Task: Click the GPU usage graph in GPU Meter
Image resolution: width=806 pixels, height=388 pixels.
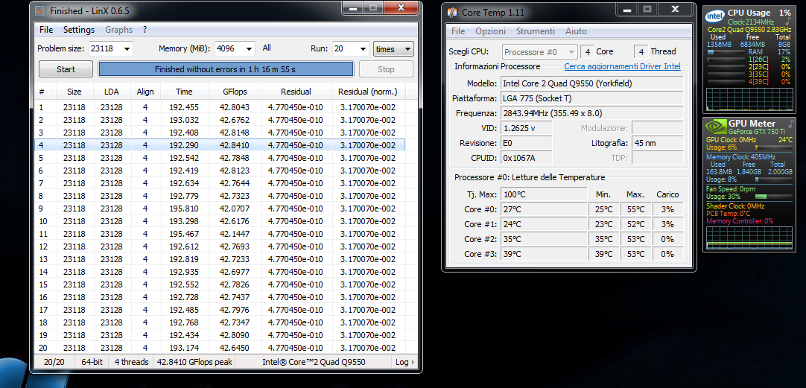Action: 749,238
